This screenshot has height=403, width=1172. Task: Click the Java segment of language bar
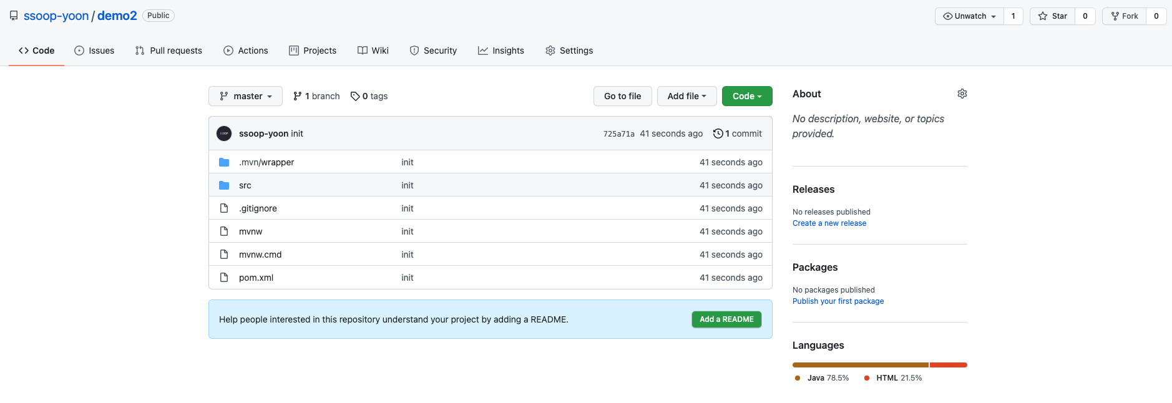pyautogui.click(x=861, y=365)
